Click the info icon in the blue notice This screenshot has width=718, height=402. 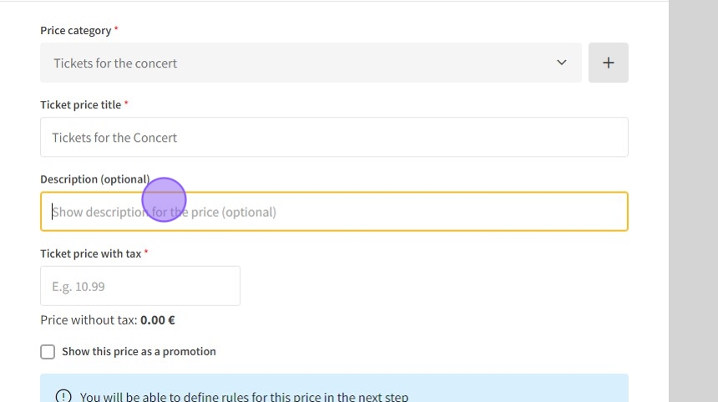[63, 396]
